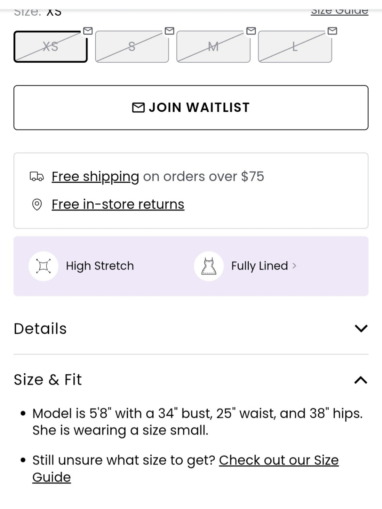
Task: Select the L size option
Action: pos(295,47)
